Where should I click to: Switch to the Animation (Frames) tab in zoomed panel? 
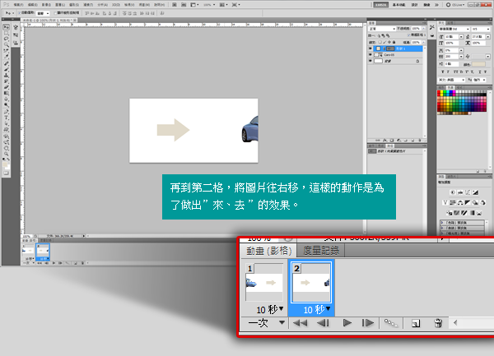click(268, 251)
